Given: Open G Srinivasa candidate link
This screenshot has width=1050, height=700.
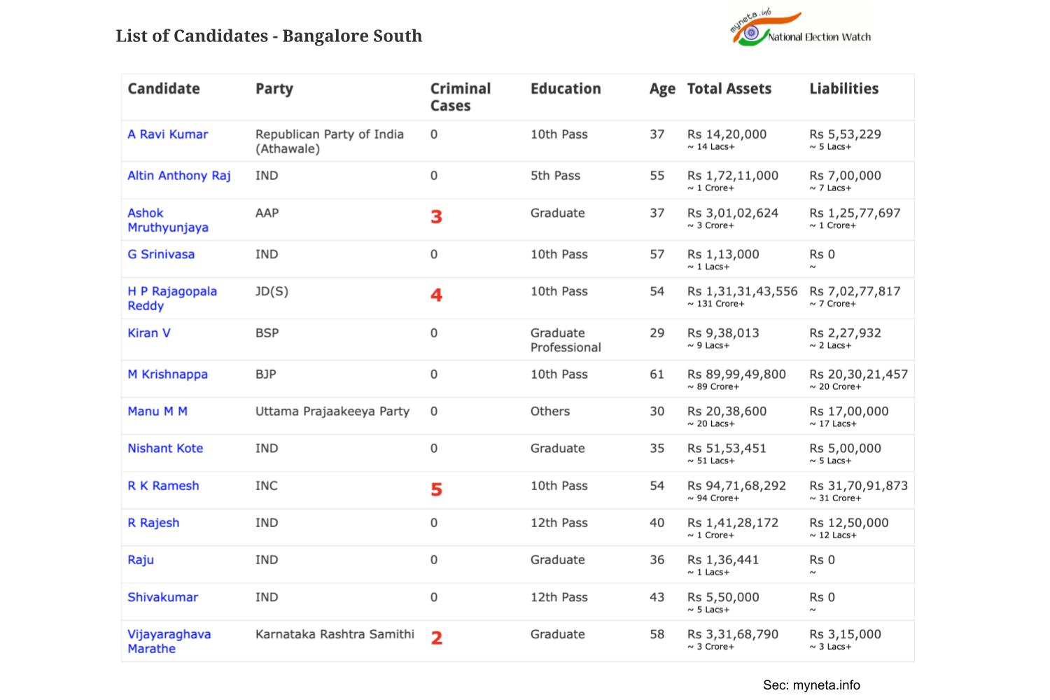Looking at the screenshot, I should click(161, 254).
